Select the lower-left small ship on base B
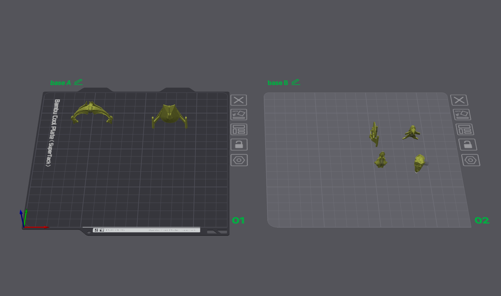 (x=381, y=160)
